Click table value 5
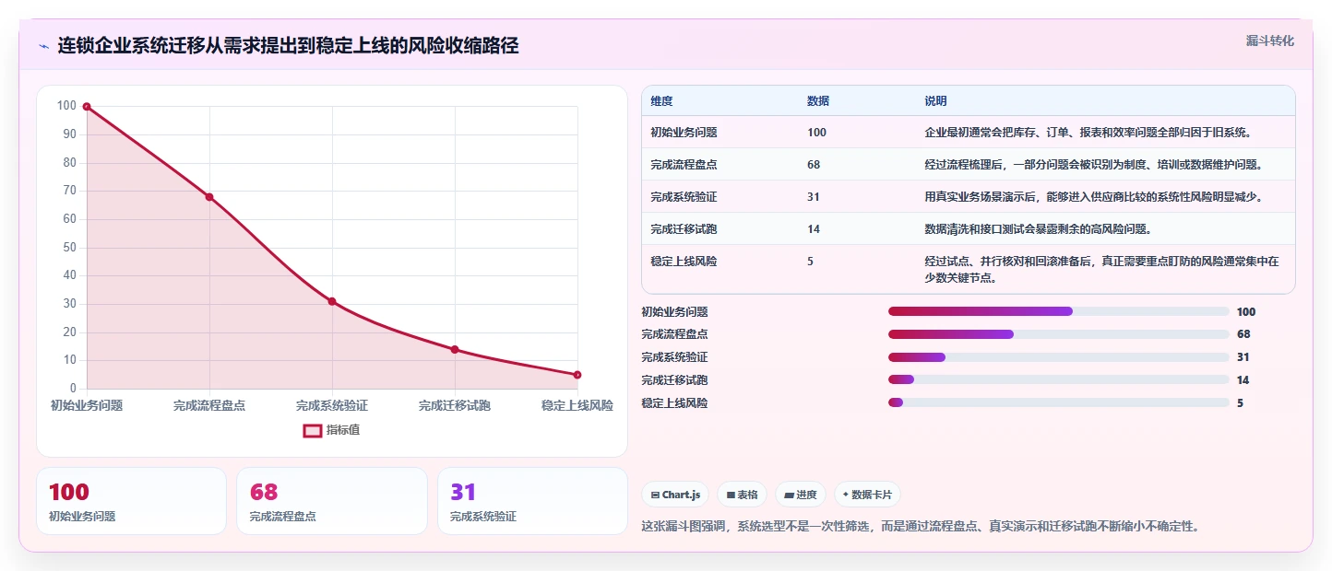This screenshot has height=571, width=1332. coord(811,262)
